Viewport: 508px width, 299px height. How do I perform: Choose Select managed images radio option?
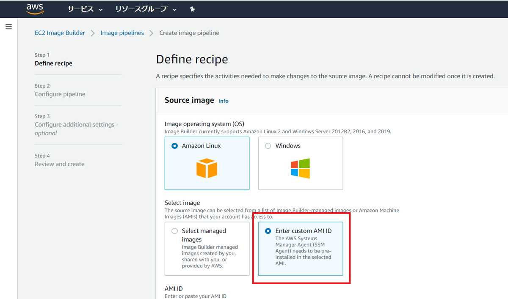coord(175,231)
